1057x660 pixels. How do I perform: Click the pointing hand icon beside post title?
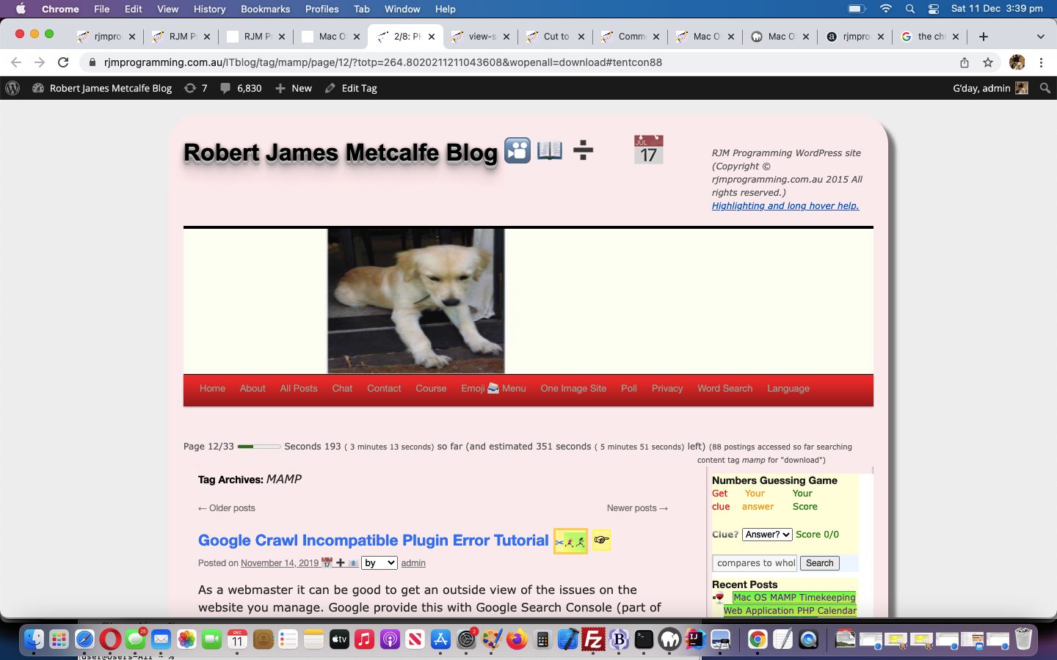click(601, 540)
